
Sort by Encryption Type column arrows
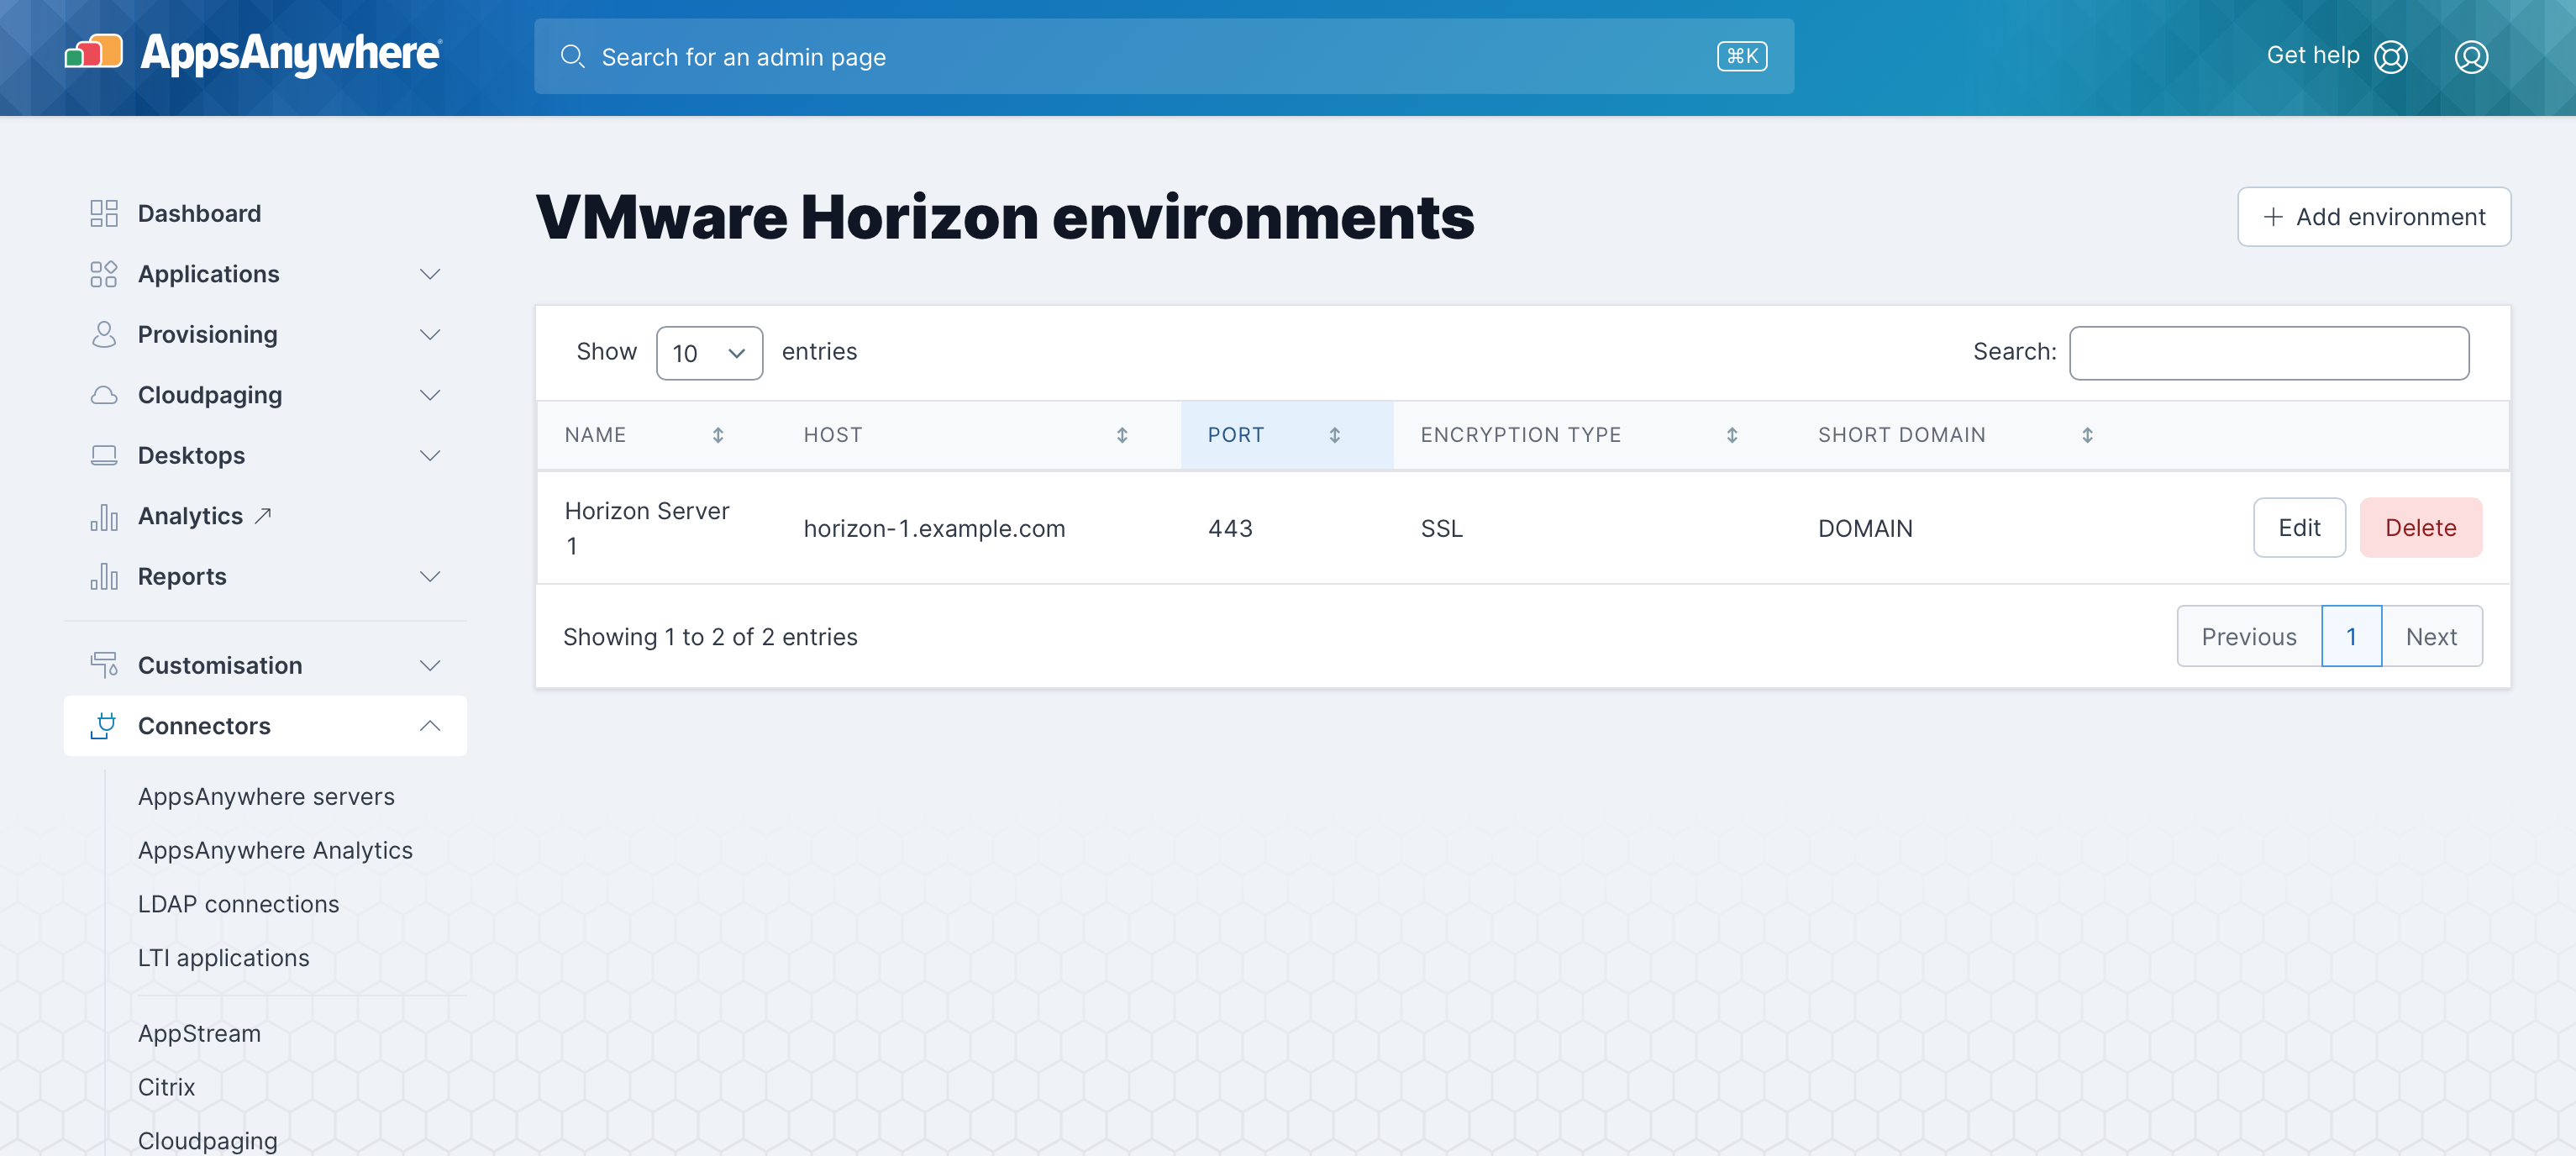pos(1732,435)
